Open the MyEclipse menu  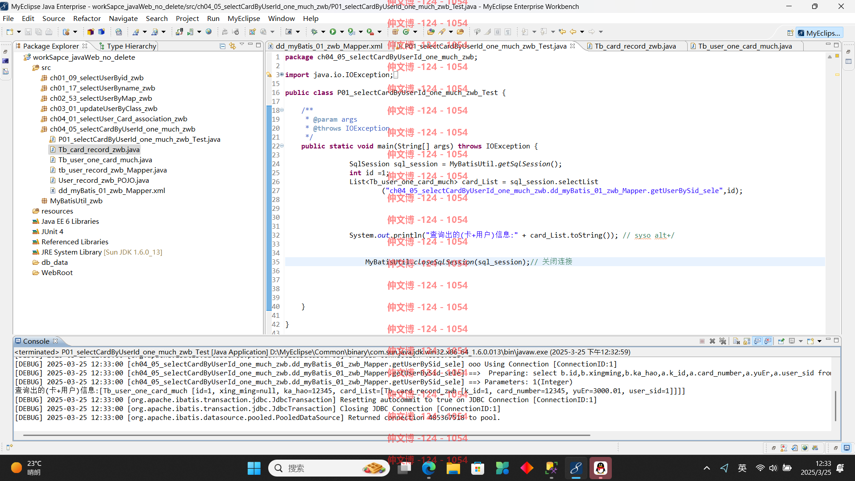pos(244,18)
